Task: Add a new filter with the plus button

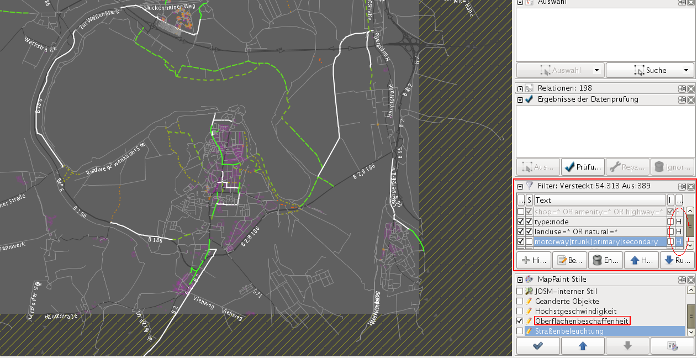Action: coord(534,260)
